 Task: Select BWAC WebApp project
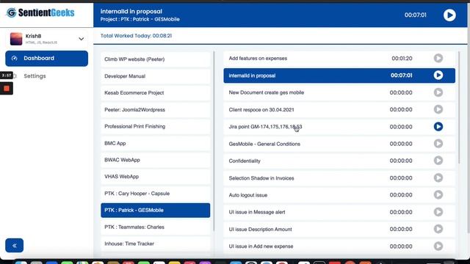pos(155,160)
